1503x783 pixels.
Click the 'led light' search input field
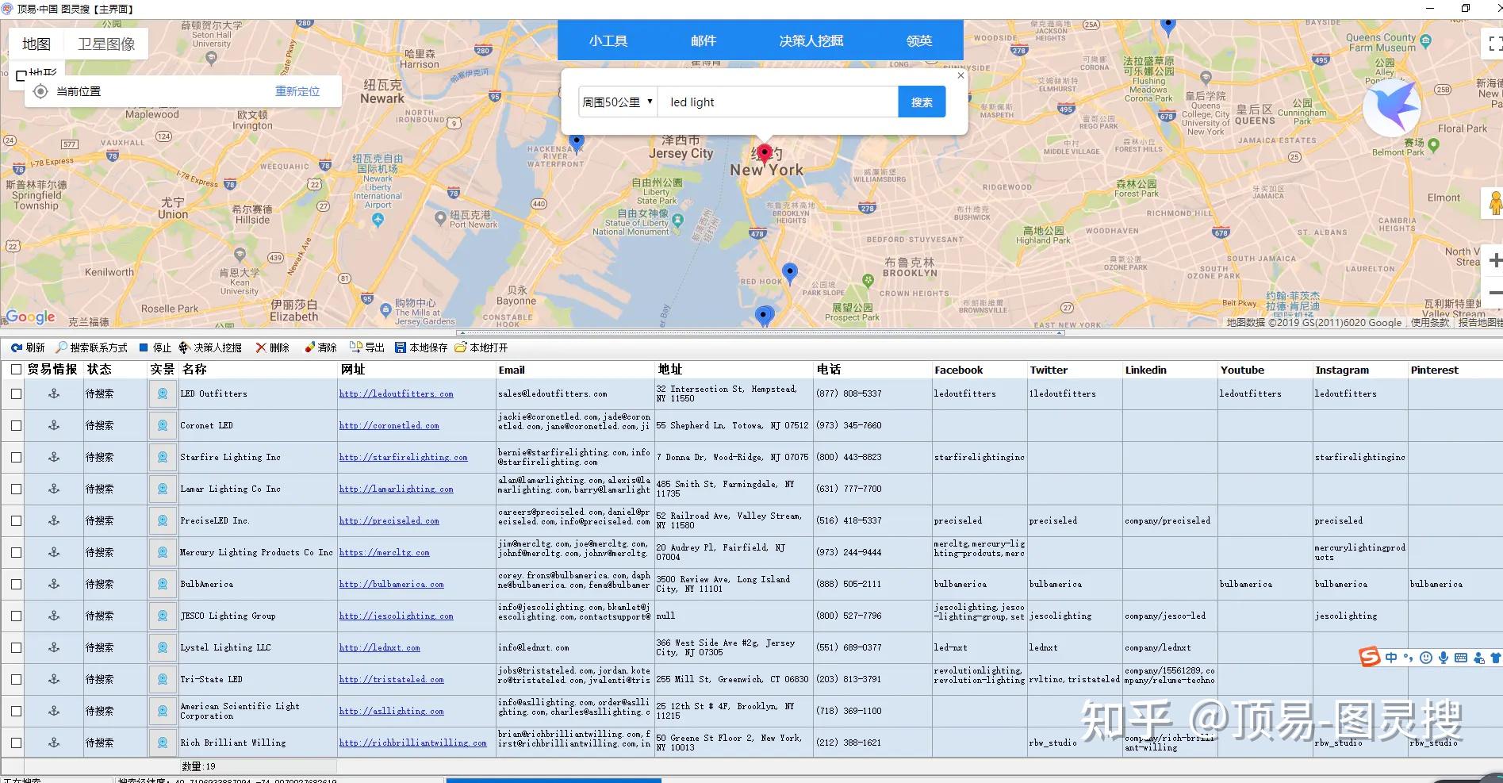[778, 102]
